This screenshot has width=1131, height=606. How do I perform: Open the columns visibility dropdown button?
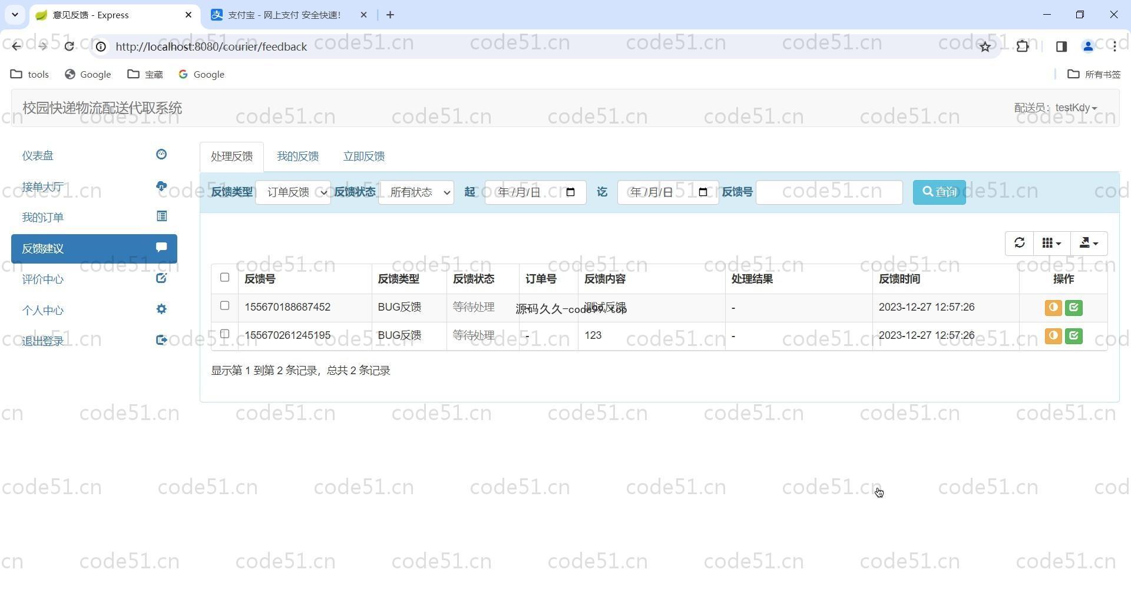click(1051, 243)
